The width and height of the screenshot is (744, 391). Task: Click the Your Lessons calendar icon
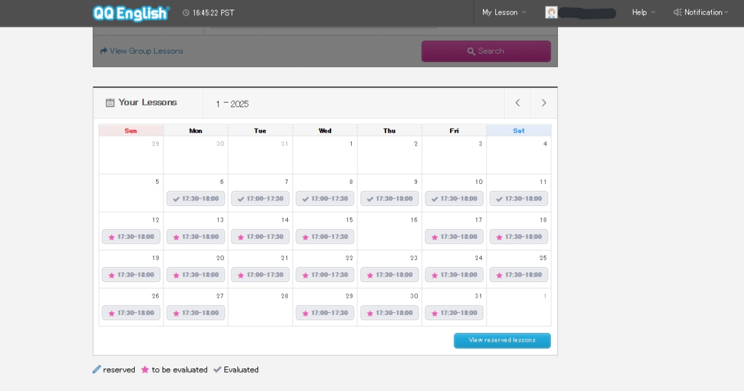click(110, 103)
